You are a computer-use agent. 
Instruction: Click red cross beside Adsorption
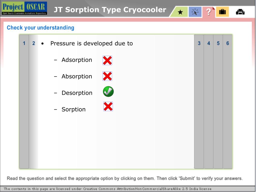tap(107, 60)
